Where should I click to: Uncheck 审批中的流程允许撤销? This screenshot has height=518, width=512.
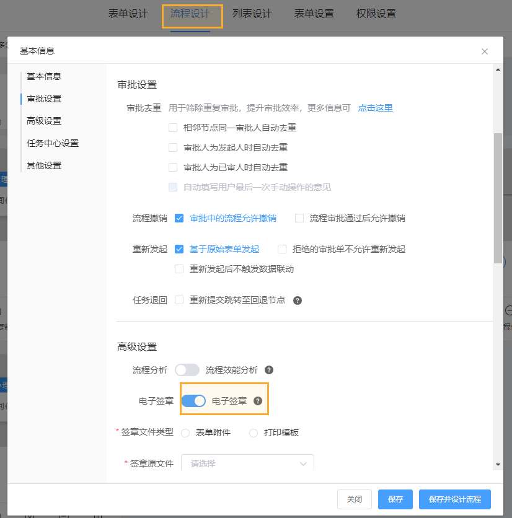179,218
